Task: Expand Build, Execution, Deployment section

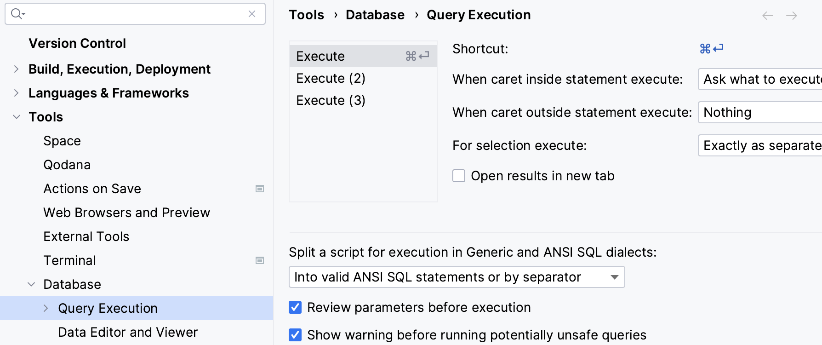Action: pyautogui.click(x=17, y=69)
